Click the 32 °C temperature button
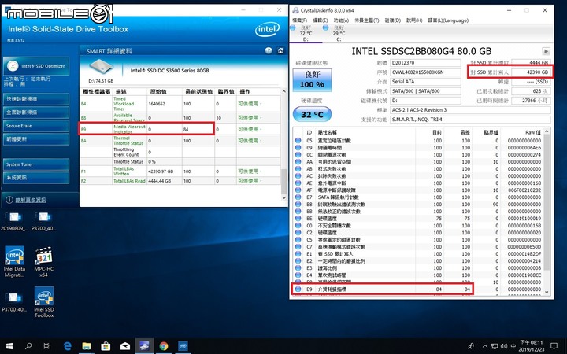This screenshot has height=354, width=567. click(x=312, y=115)
